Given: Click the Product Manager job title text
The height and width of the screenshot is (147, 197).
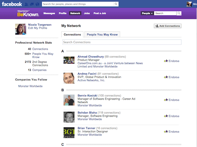Looking at the screenshot, I should [x=88, y=60].
